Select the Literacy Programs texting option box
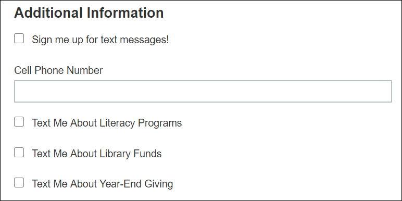 (x=19, y=122)
